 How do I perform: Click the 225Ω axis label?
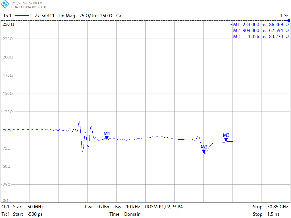tap(8, 39)
